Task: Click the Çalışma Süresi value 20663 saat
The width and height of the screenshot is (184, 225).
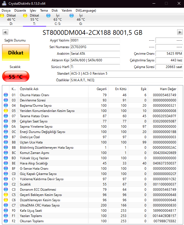Action: (x=169, y=67)
